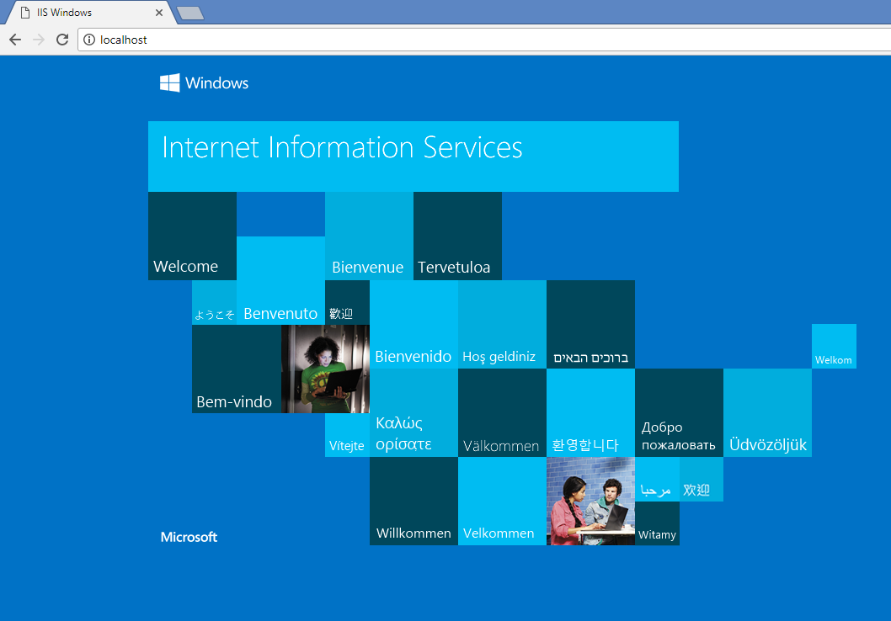Click the Tervetuloa tile

(x=457, y=236)
